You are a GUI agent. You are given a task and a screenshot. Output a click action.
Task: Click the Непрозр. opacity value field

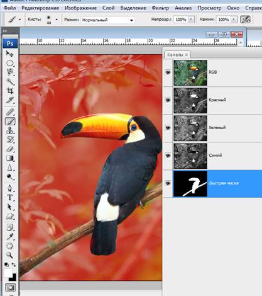coord(181,20)
